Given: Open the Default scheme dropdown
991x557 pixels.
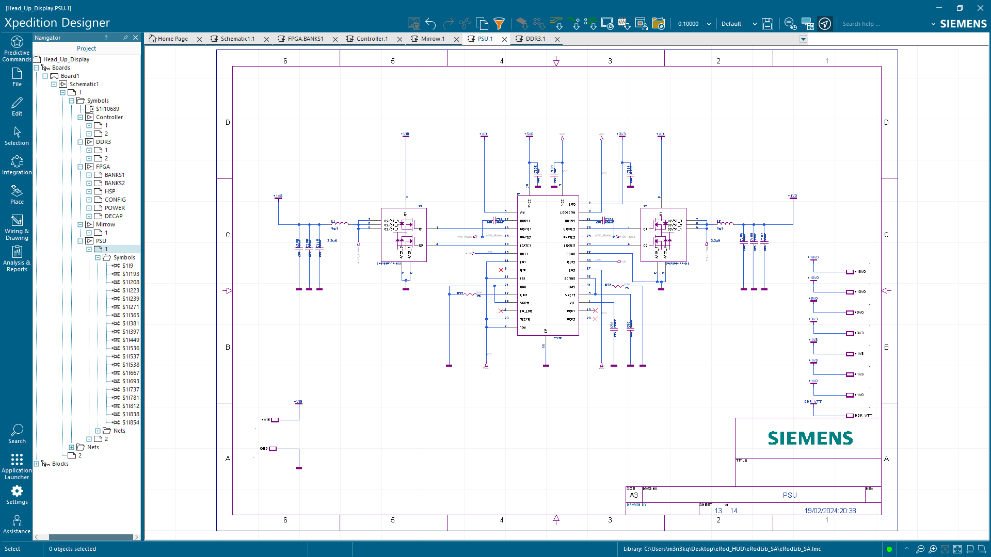Looking at the screenshot, I should click(x=755, y=24).
